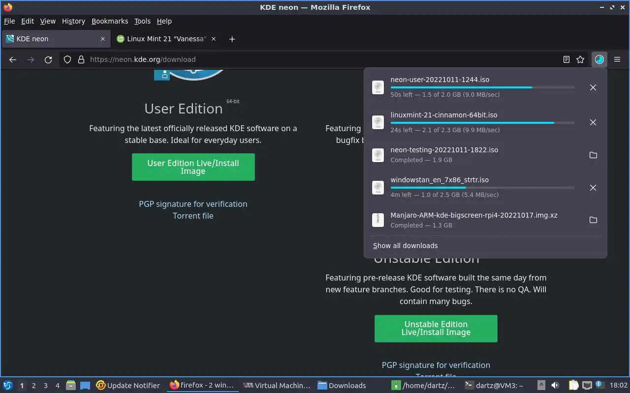The height and width of the screenshot is (393, 630).
Task: Close the KDE neon tab
Action: pos(103,39)
